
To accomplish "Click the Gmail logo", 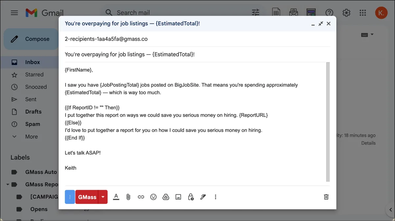I will (44, 13).
